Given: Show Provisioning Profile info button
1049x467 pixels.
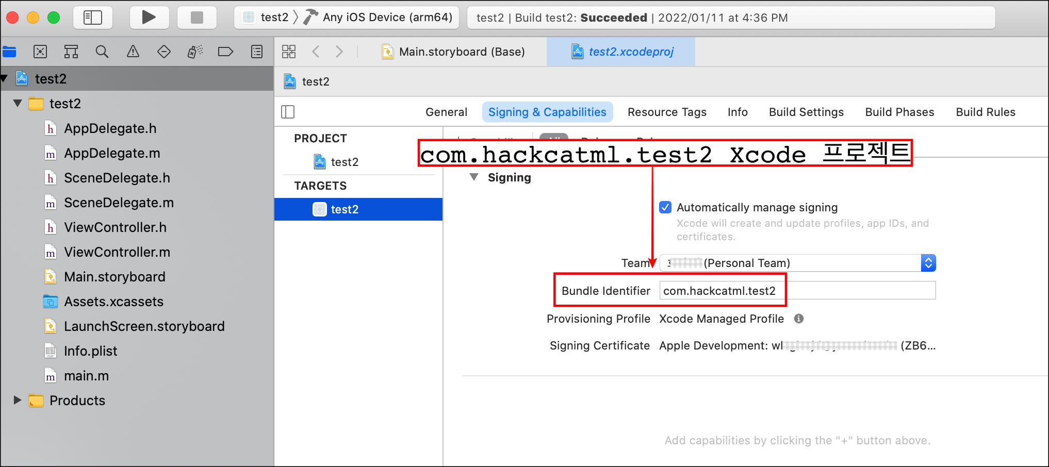Looking at the screenshot, I should [799, 319].
